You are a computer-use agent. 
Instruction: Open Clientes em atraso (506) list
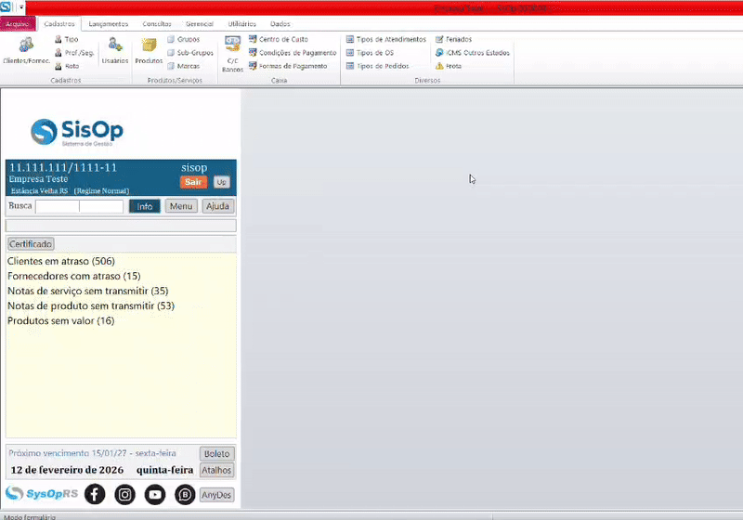coord(61,262)
